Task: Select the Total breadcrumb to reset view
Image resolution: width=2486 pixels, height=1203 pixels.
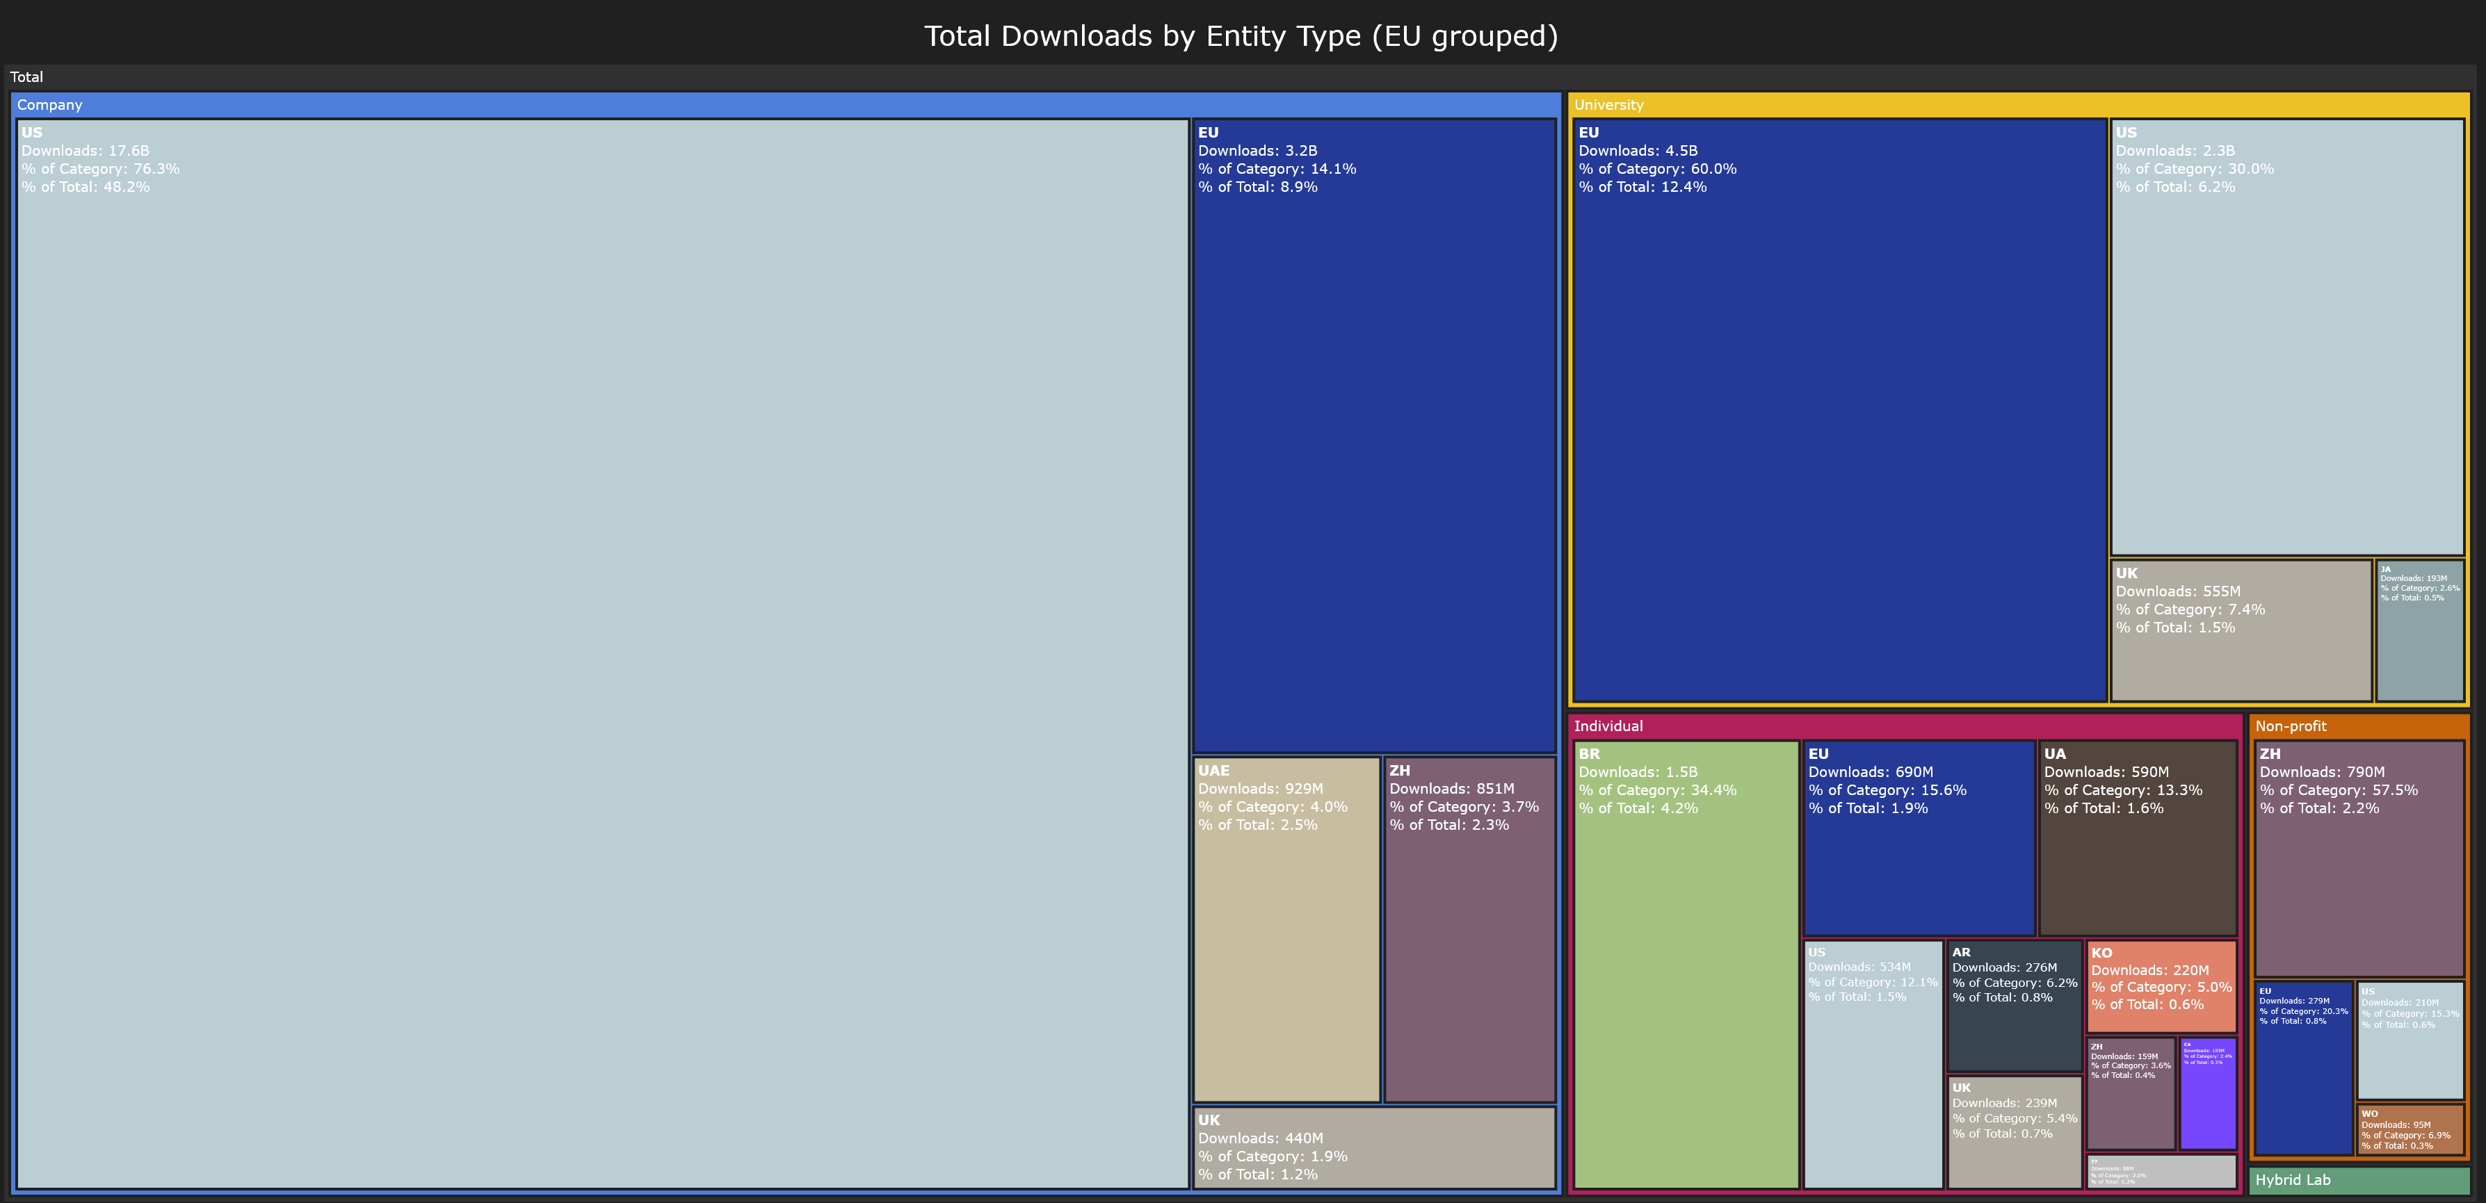Action: click(x=27, y=77)
